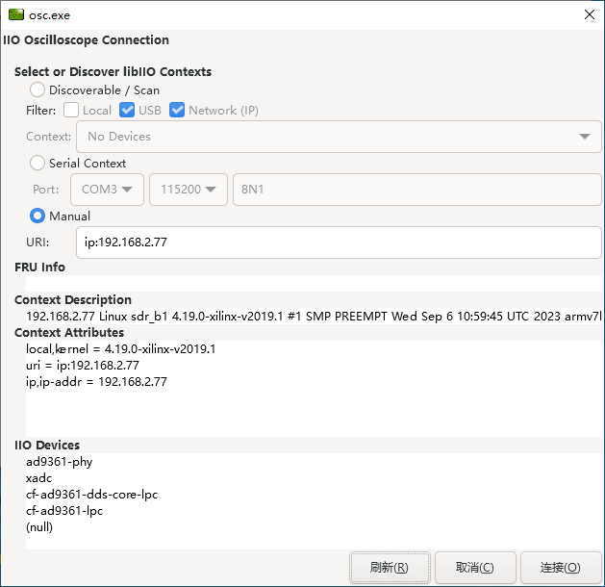Click the 8N1 serial settings field

tap(416, 190)
